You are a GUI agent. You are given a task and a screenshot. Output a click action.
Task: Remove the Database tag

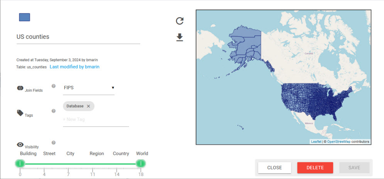(88, 106)
